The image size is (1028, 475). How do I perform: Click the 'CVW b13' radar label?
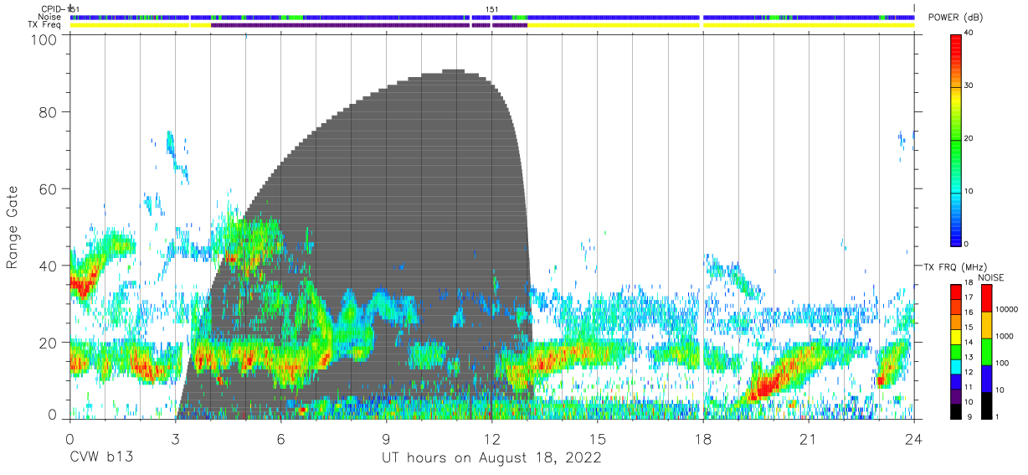[x=100, y=458]
